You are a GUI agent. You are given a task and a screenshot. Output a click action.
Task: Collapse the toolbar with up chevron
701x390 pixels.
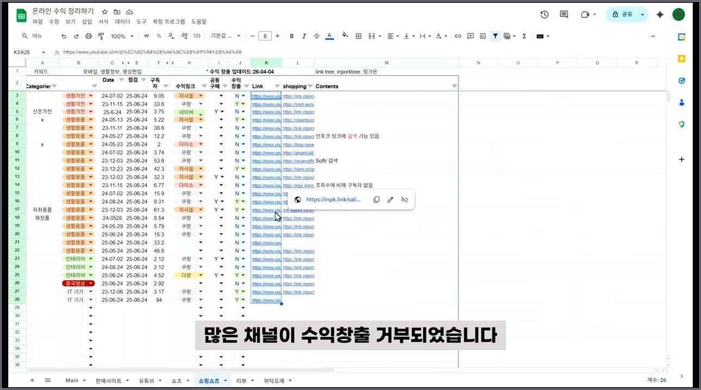coord(653,36)
